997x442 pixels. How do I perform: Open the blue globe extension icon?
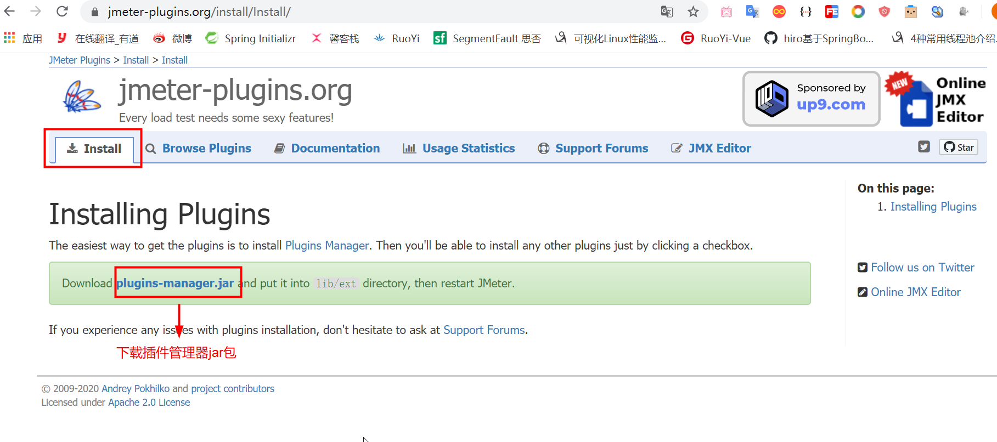click(937, 12)
